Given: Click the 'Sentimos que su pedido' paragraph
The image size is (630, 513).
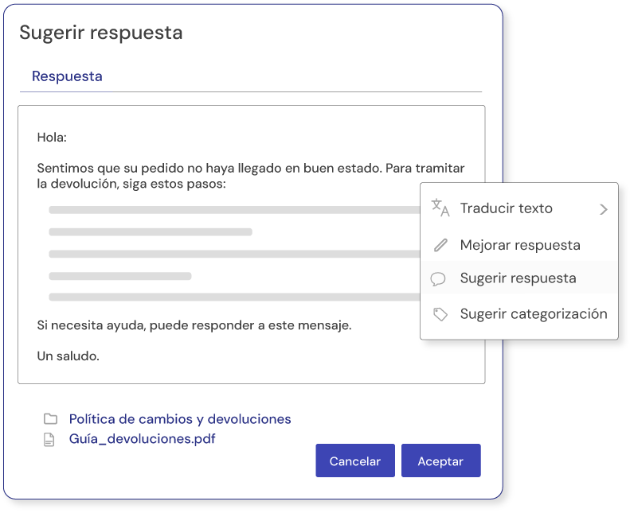Looking at the screenshot, I should 251,176.
